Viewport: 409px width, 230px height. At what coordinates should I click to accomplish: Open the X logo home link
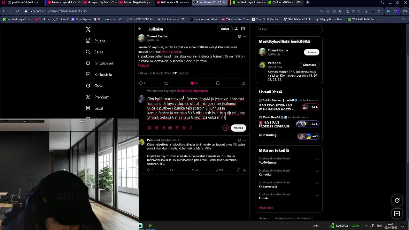[x=88, y=29]
